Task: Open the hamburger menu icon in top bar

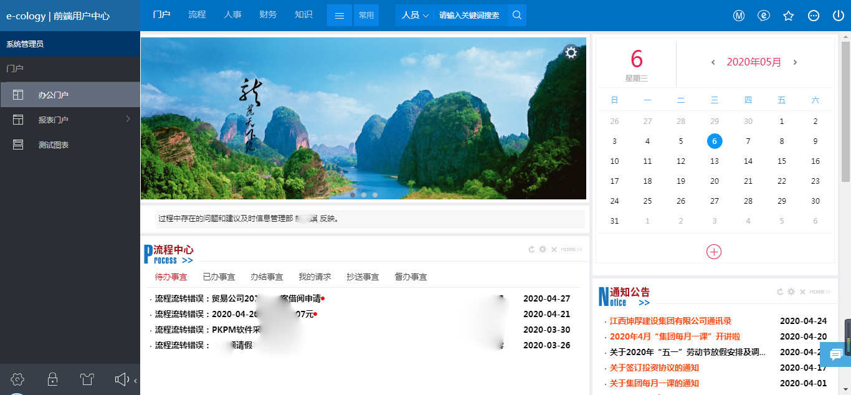Action: [x=340, y=16]
